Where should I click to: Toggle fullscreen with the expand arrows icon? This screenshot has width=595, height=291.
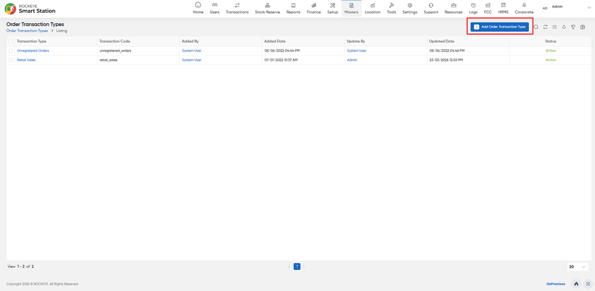tap(588, 284)
